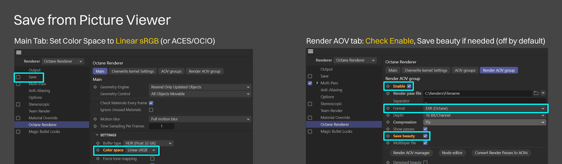Collapse the SETTINGS section
The image size is (562, 164).
[97, 135]
